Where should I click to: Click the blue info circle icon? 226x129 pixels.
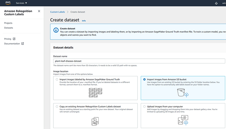click(56, 30)
